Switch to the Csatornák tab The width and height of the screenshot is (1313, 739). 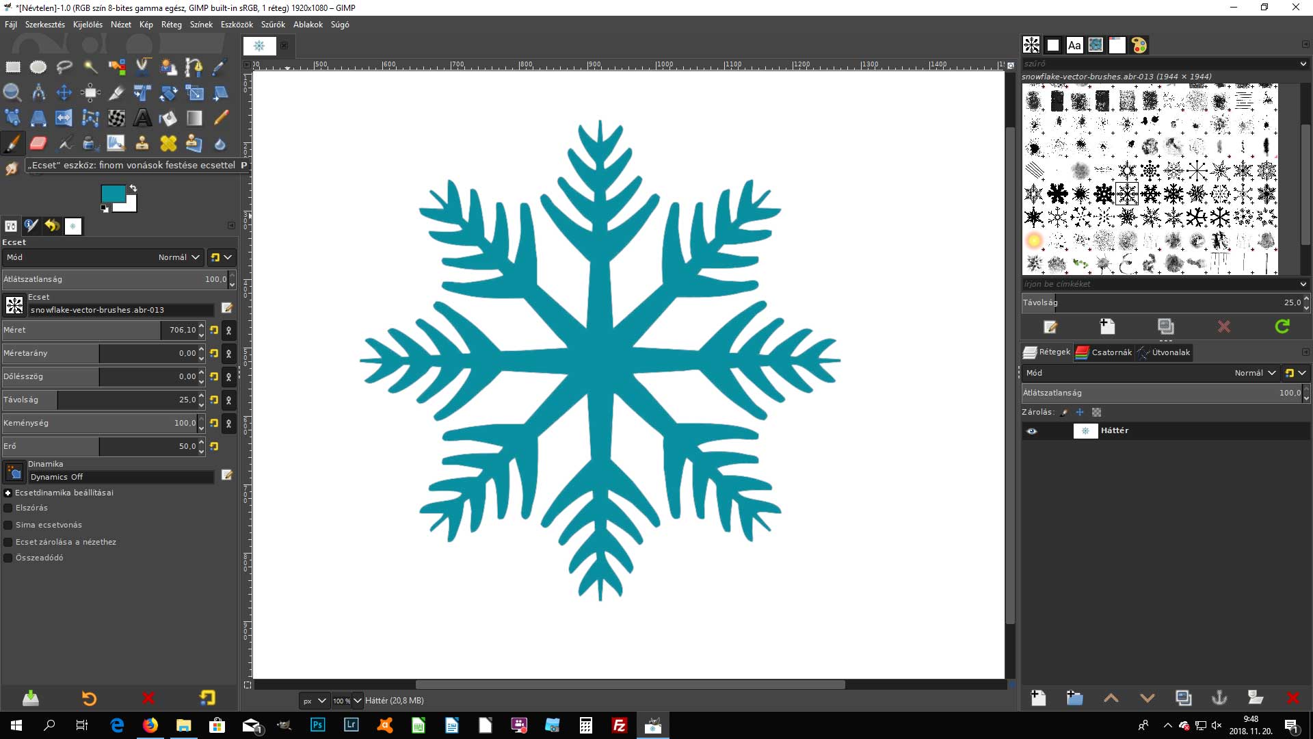coord(1104,352)
